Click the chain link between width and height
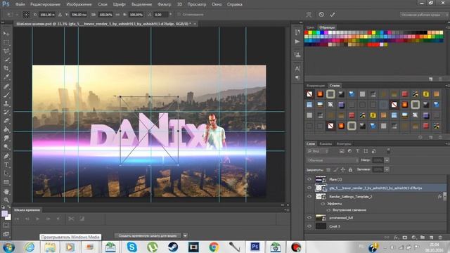The width and height of the screenshot is (450, 253). [117, 14]
